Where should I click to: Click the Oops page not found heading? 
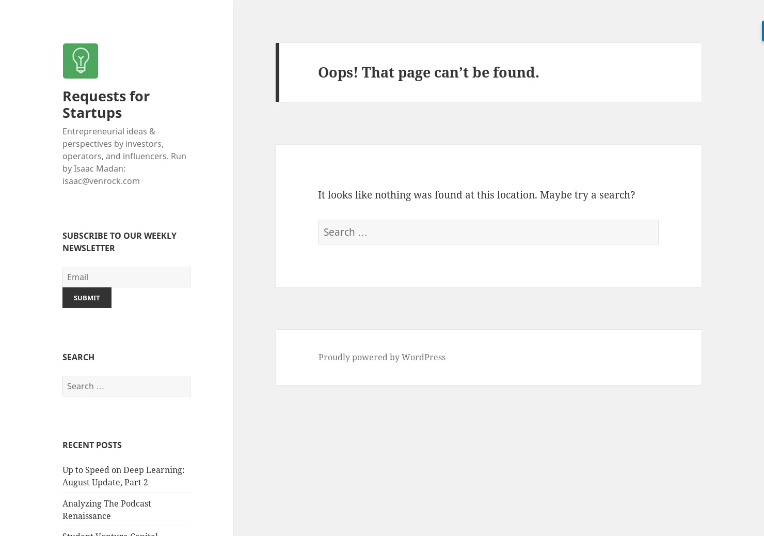tap(428, 72)
